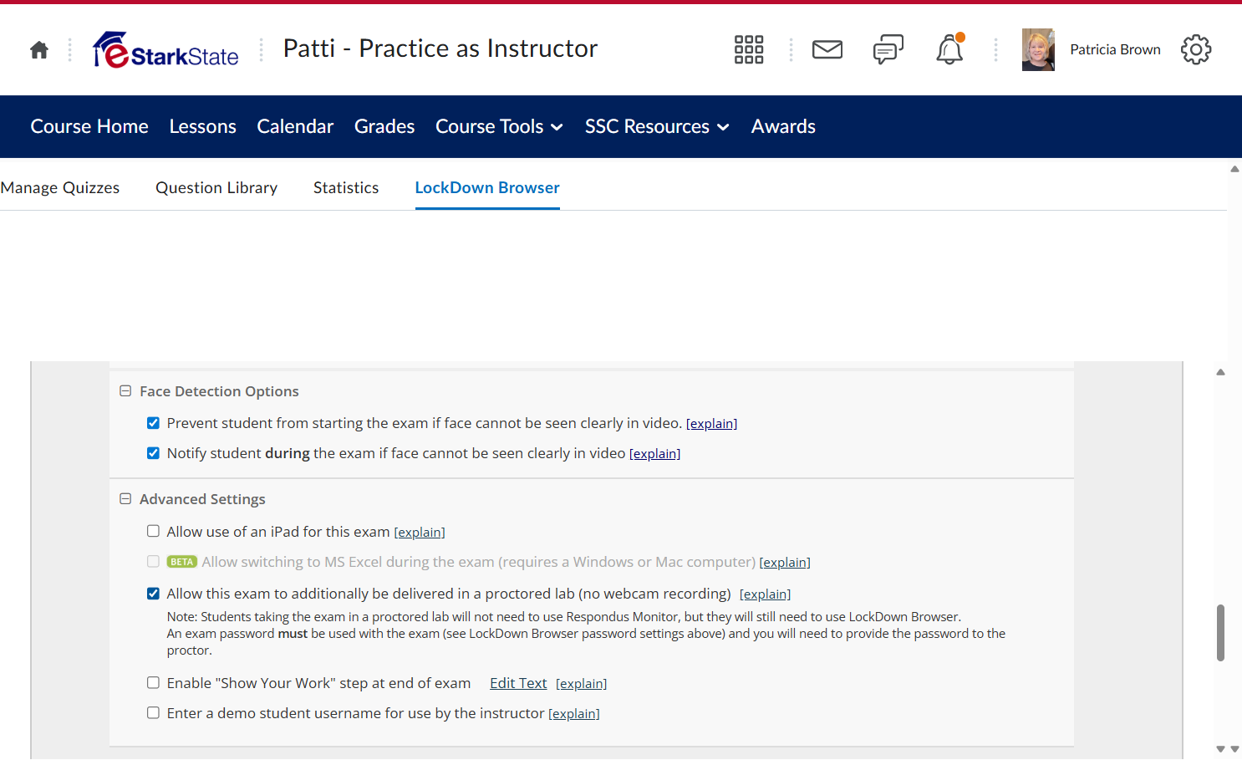Open explain link for the iPad option

pos(420,533)
